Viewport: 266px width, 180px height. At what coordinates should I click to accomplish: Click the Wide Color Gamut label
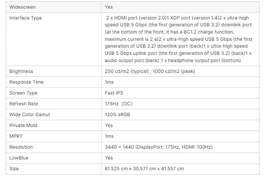(30, 115)
